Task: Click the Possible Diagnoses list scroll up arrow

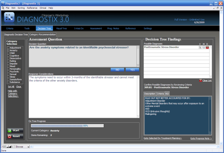Action: click(211, 47)
